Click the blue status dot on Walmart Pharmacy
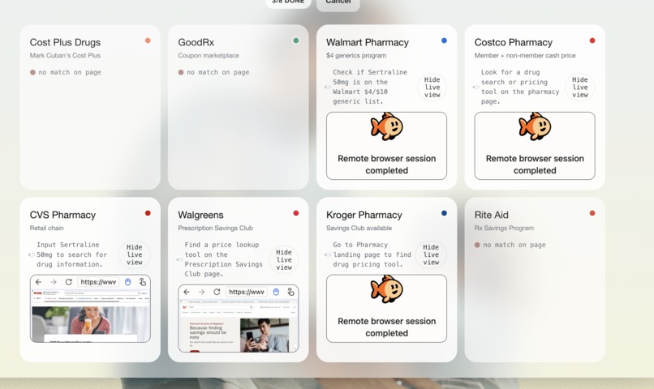 [x=444, y=41]
